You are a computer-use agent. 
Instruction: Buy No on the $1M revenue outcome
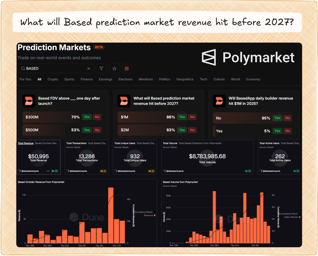(x=192, y=117)
